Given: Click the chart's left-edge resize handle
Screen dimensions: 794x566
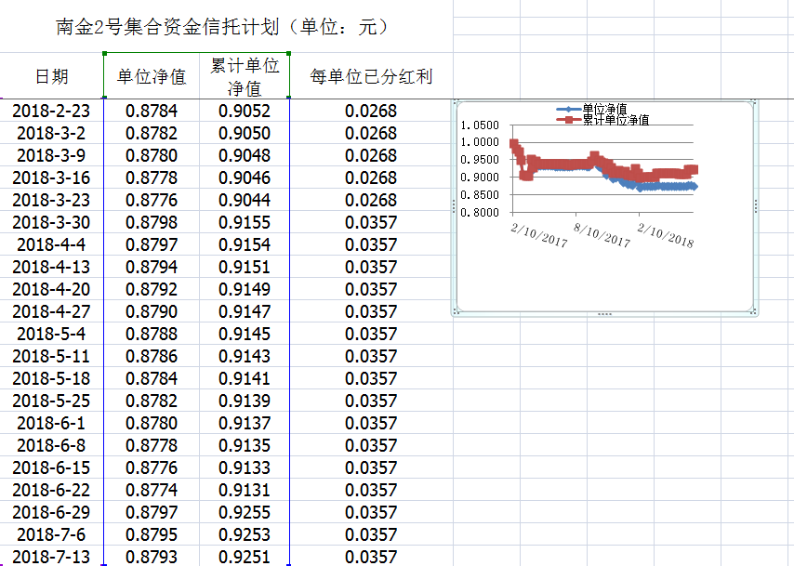Looking at the screenshot, I should [454, 206].
